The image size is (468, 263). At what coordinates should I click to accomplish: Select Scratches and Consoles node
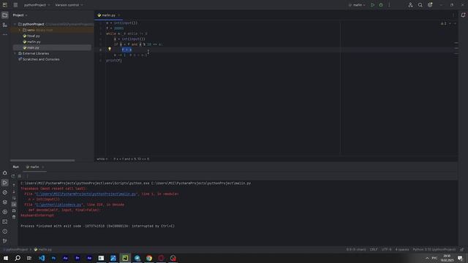[41, 59]
